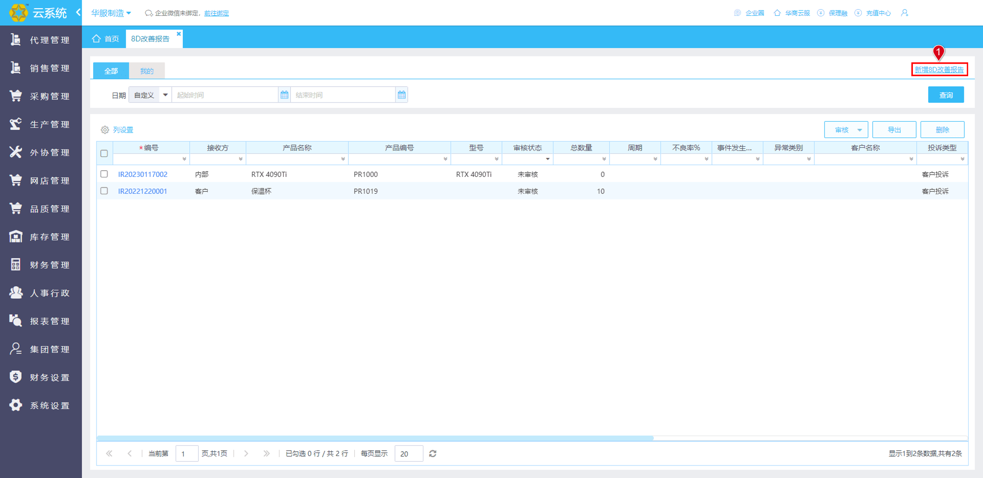Open 人事行政 in the sidebar
This screenshot has height=478, width=983.
coord(41,293)
